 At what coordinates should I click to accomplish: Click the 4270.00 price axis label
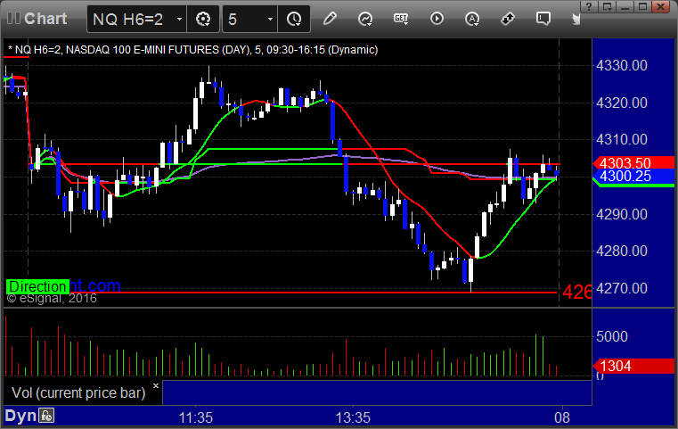click(x=621, y=288)
